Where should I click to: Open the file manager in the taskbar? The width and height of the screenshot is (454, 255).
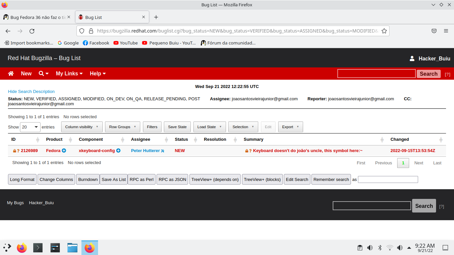[x=72, y=248]
